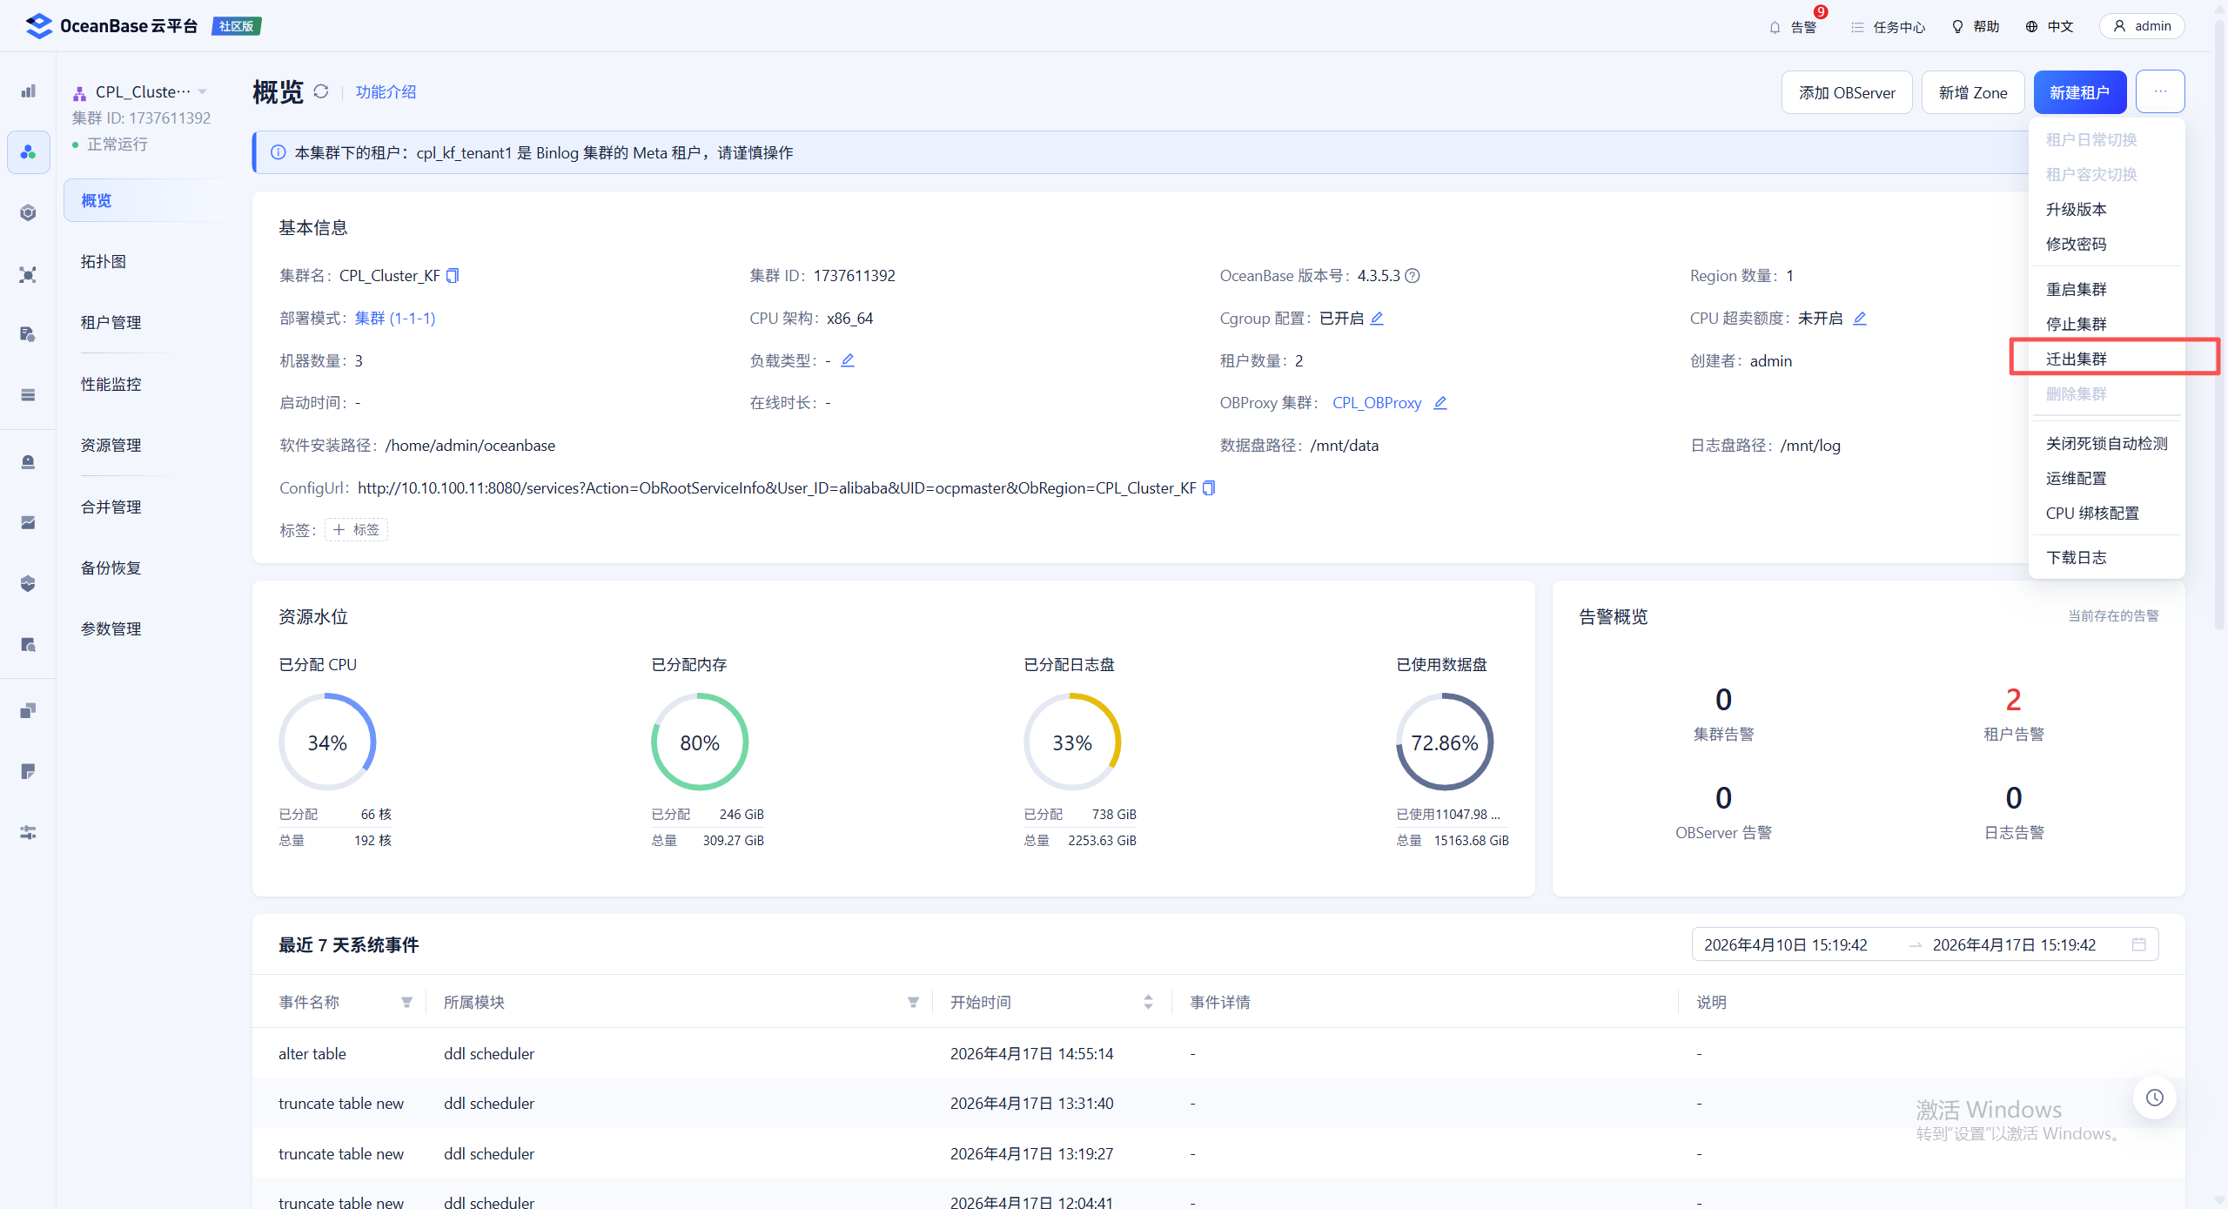
Task: Copy the ConfigUrl value
Action: pos(1209,488)
